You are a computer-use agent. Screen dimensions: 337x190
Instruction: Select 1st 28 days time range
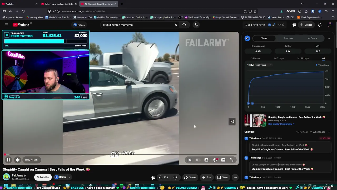[303, 58]
